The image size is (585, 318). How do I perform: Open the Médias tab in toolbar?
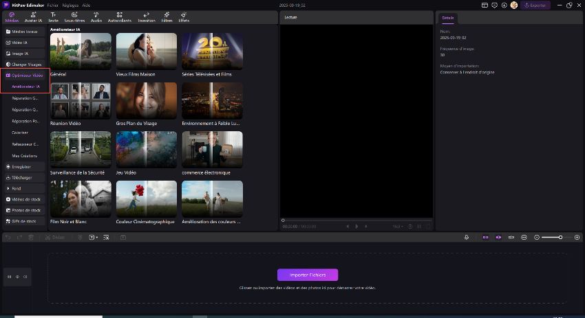point(12,17)
